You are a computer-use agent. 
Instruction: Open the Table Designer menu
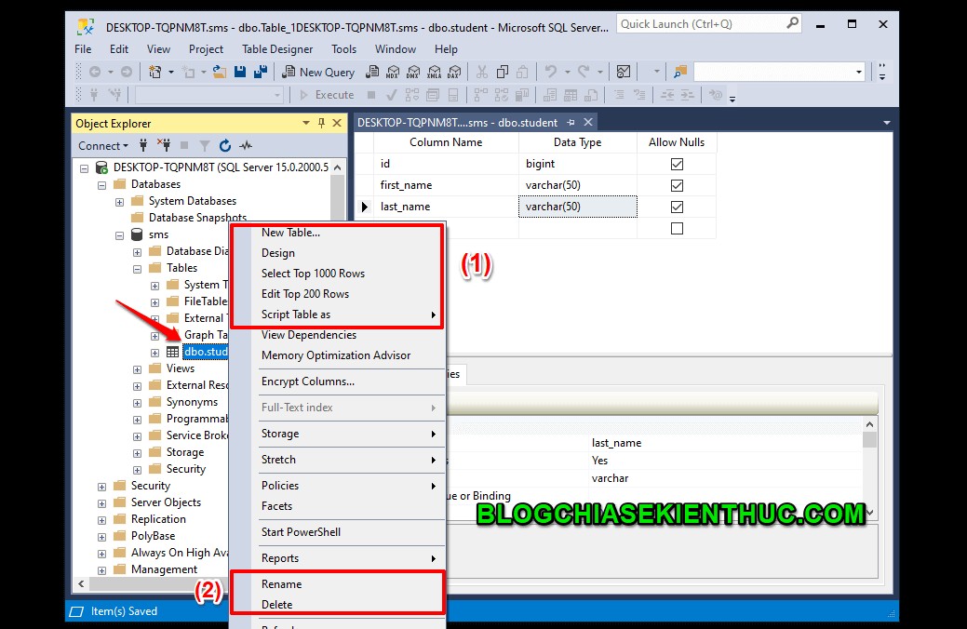point(277,48)
